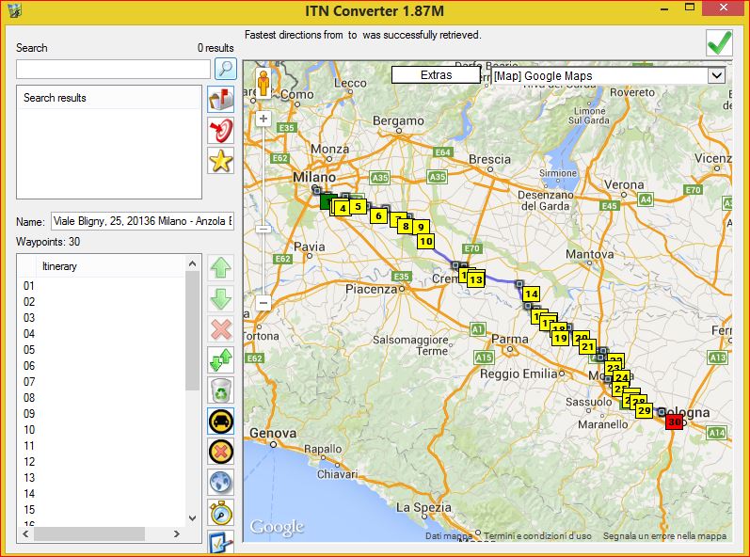
Task: Click the 'Search results' list header
Action: [x=109, y=98]
